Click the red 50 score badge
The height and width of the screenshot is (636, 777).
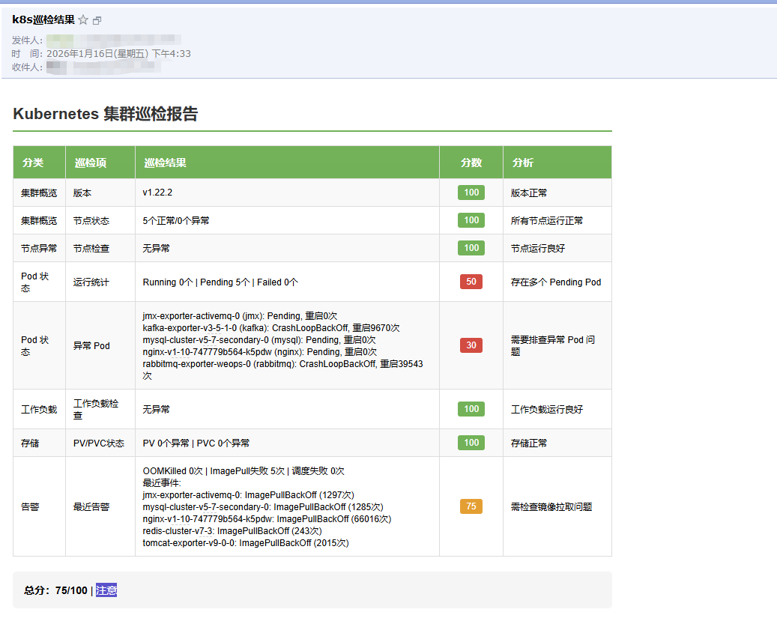(x=471, y=282)
